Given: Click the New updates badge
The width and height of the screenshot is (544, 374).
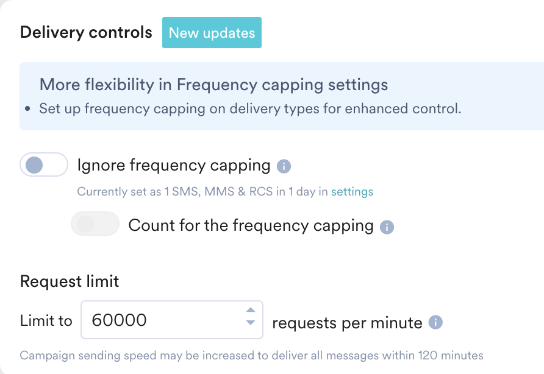Looking at the screenshot, I should pyautogui.click(x=212, y=33).
